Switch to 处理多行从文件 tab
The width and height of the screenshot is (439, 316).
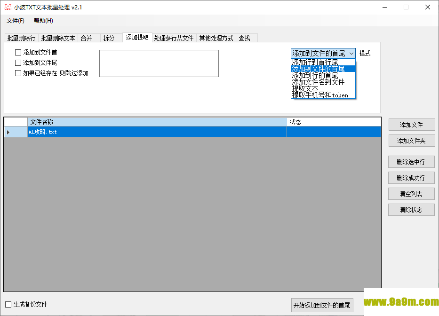point(174,38)
